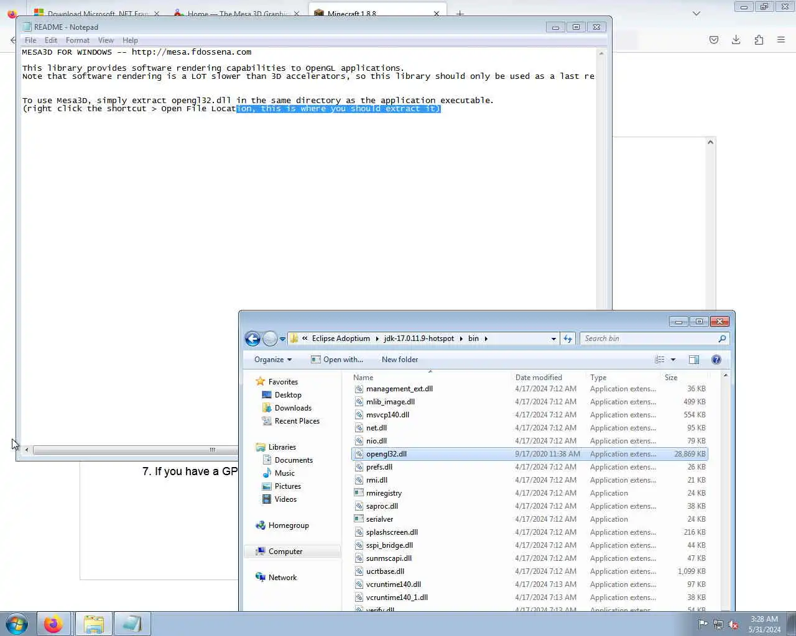
Task: Sort by the Type column header
Action: coord(623,378)
